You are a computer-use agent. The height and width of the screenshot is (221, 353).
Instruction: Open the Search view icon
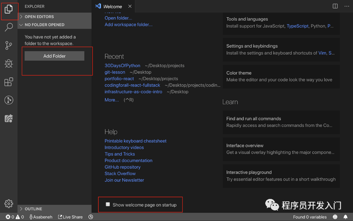[9, 27]
